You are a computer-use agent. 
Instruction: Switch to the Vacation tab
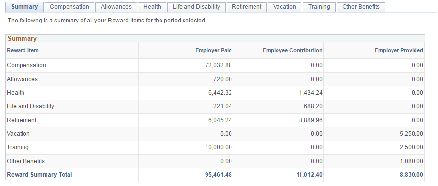click(284, 7)
